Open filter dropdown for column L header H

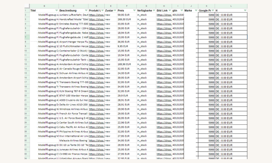click(x=245, y=10)
